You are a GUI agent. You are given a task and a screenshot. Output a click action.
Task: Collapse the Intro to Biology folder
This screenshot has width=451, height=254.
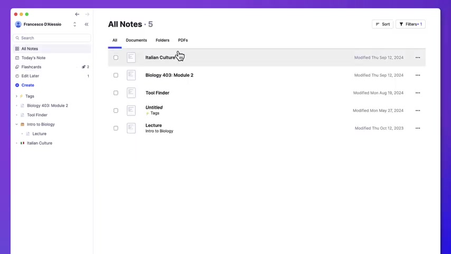(x=16, y=124)
